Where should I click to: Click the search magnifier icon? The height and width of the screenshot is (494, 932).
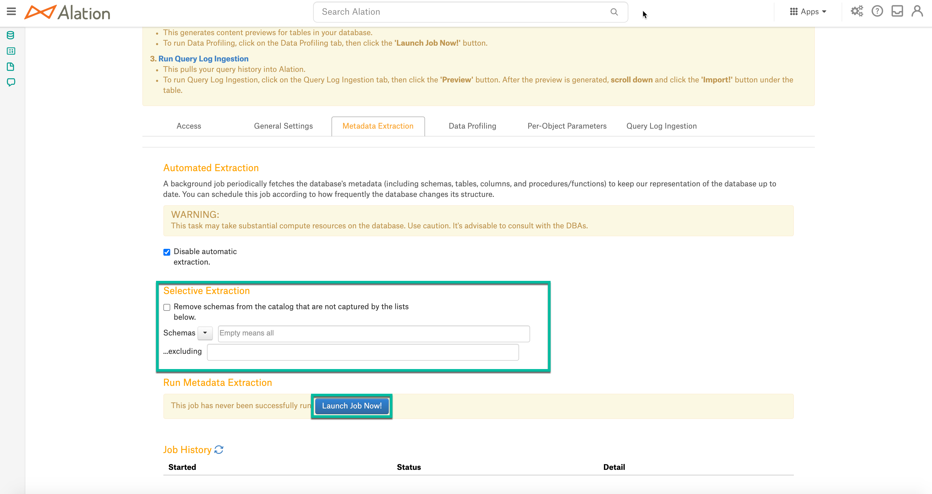[615, 12]
